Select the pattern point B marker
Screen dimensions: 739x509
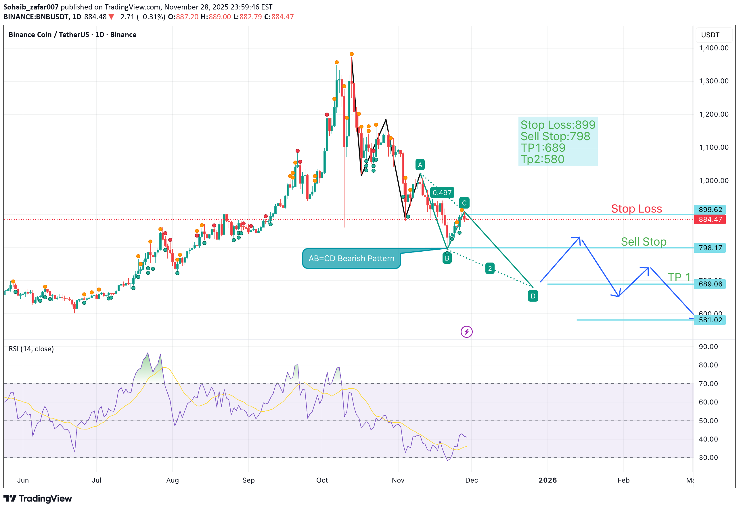[x=447, y=258]
